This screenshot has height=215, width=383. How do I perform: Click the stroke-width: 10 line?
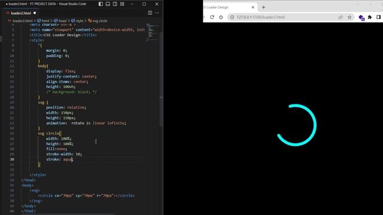point(64,154)
